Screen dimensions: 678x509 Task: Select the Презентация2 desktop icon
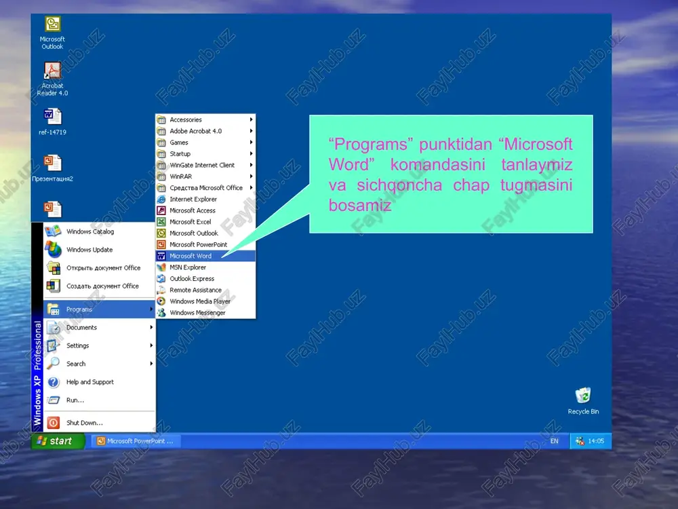[52, 168]
